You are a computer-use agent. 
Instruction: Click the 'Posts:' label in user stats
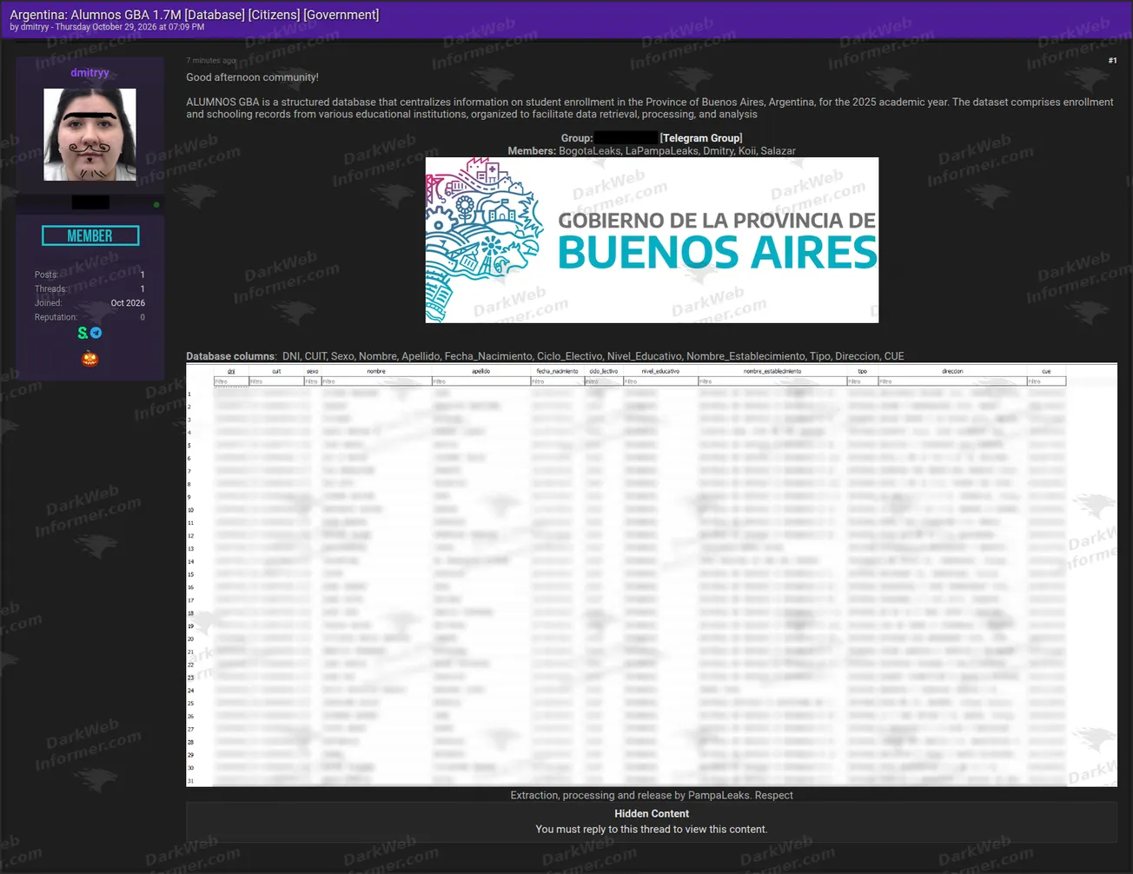click(47, 275)
